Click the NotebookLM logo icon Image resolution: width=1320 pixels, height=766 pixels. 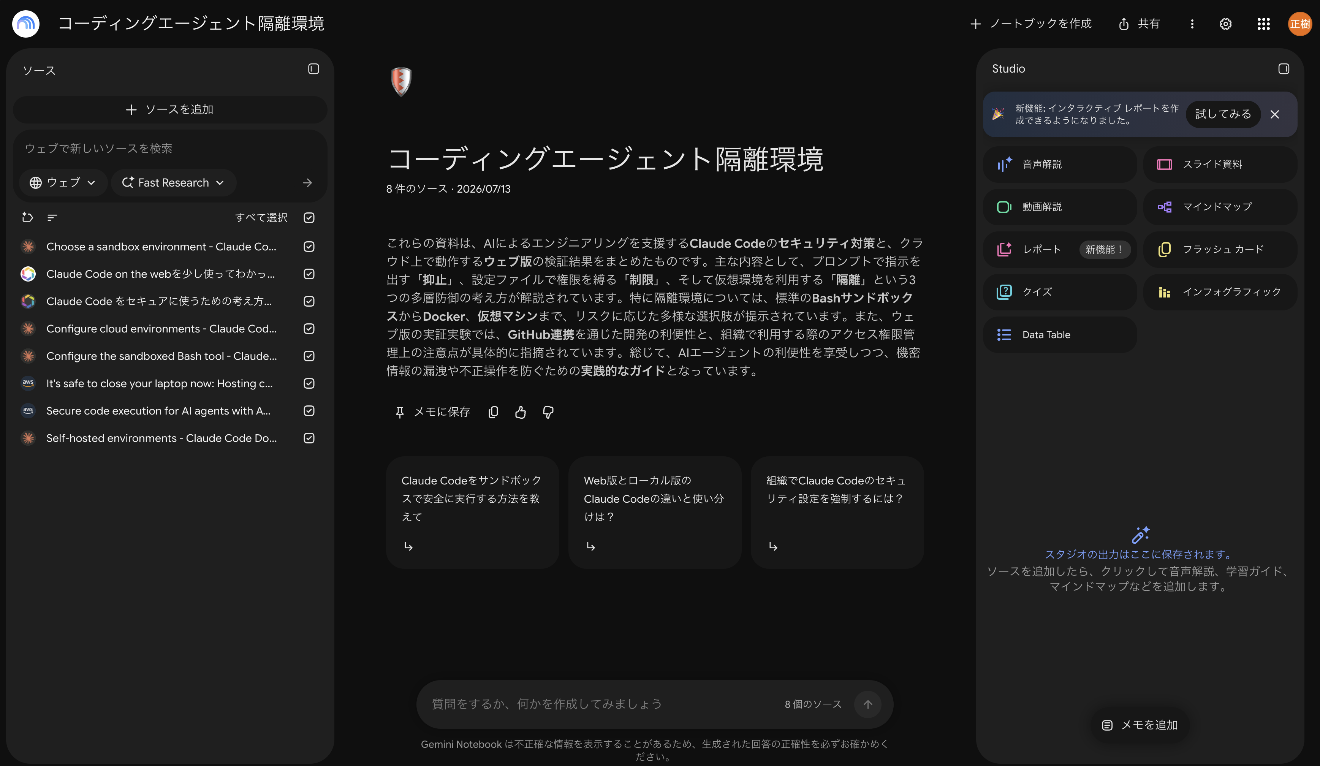(26, 24)
